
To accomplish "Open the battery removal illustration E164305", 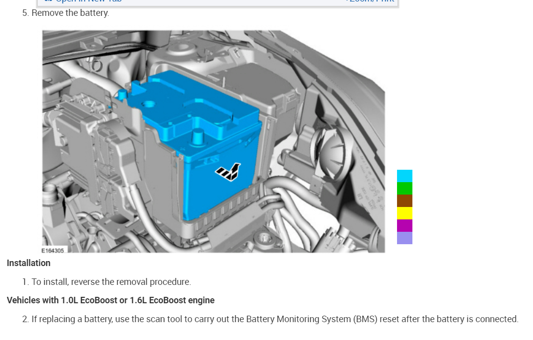I will (213, 141).
